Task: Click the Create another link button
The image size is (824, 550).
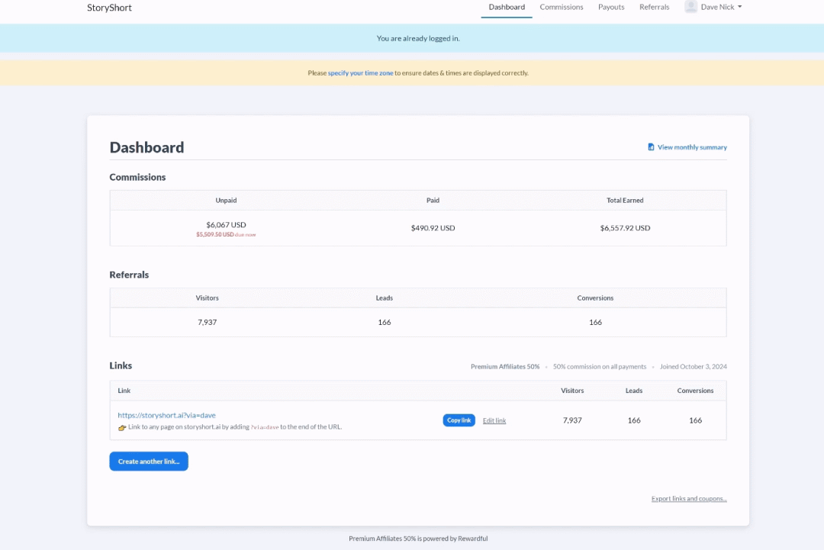Action: pyautogui.click(x=149, y=462)
